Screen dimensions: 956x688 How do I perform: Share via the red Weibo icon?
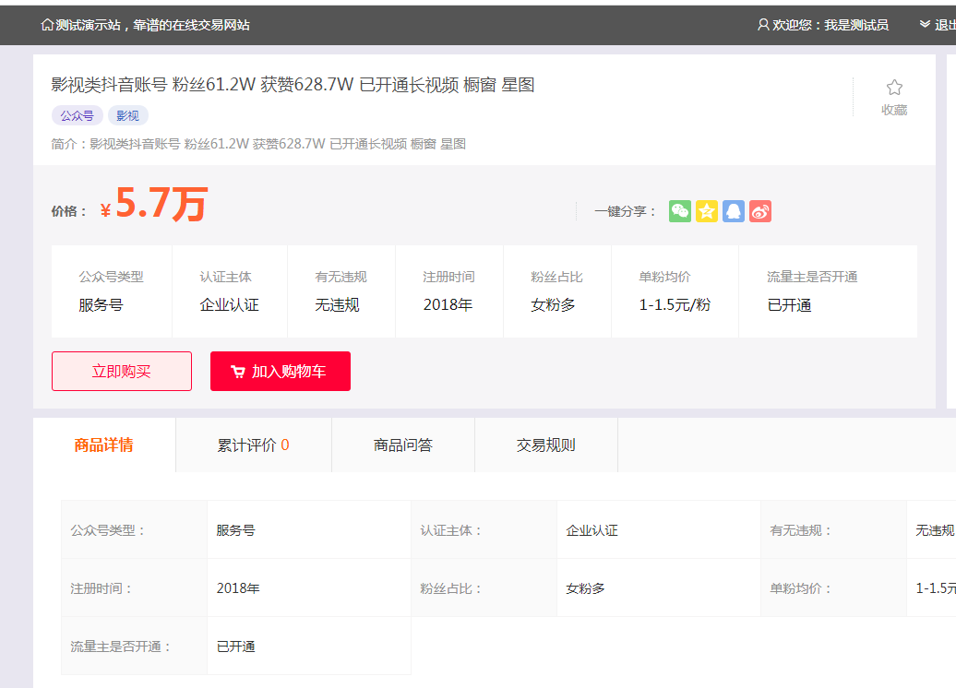[760, 211]
